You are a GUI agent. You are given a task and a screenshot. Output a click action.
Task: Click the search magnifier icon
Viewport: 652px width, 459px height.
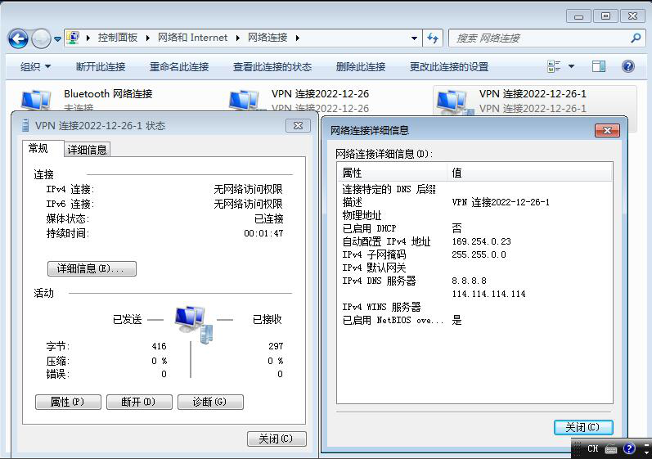click(636, 38)
